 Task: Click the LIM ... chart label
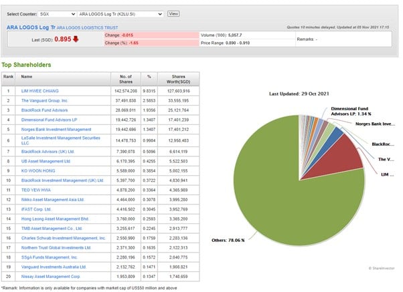coord(387,174)
